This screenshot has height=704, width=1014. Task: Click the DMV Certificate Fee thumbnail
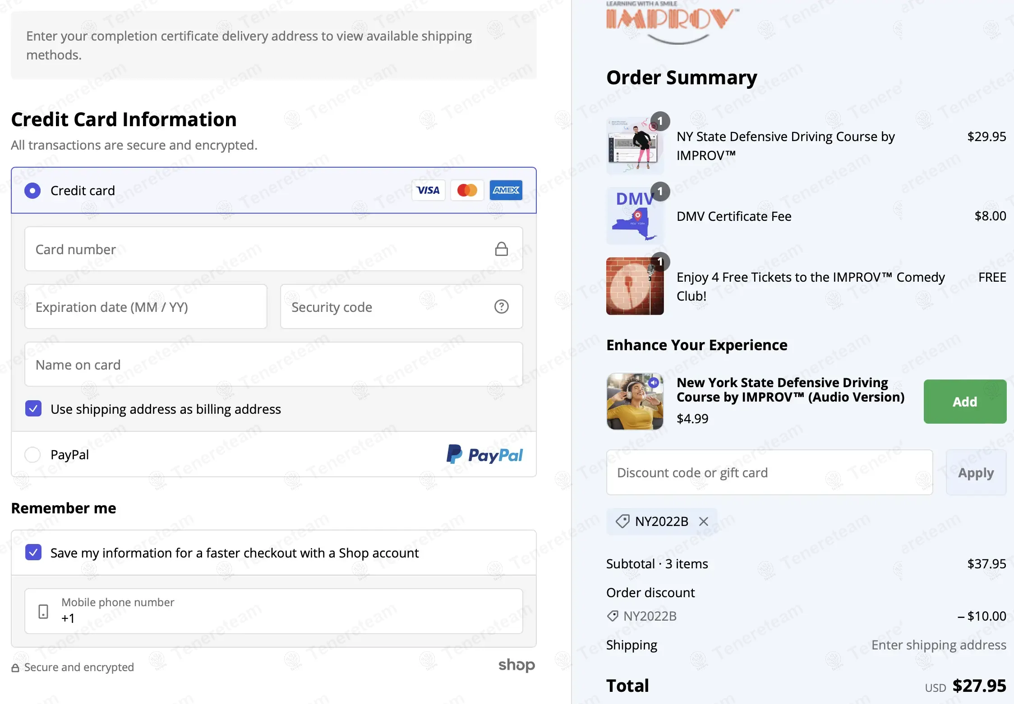click(x=635, y=216)
